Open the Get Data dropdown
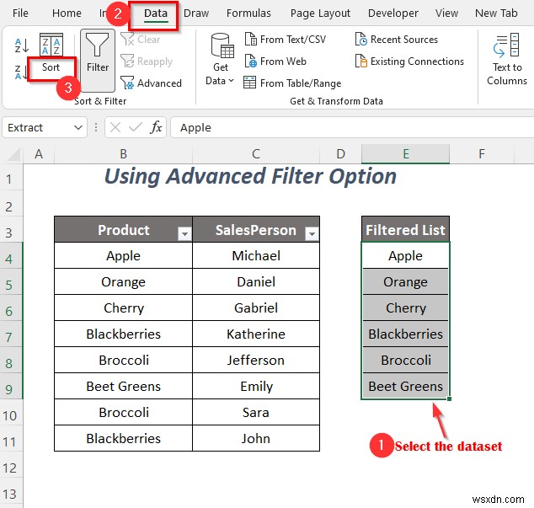The width and height of the screenshot is (534, 508). pyautogui.click(x=221, y=60)
